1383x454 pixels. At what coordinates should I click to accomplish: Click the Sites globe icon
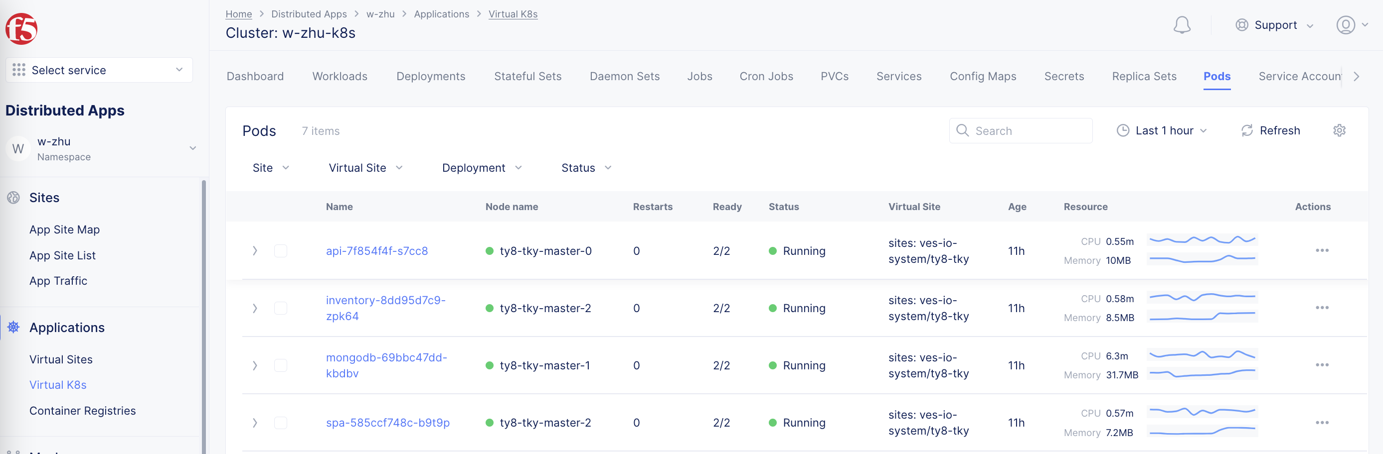pyautogui.click(x=13, y=197)
